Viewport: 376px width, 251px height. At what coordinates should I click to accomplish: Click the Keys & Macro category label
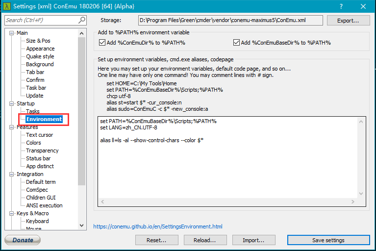(x=33, y=213)
